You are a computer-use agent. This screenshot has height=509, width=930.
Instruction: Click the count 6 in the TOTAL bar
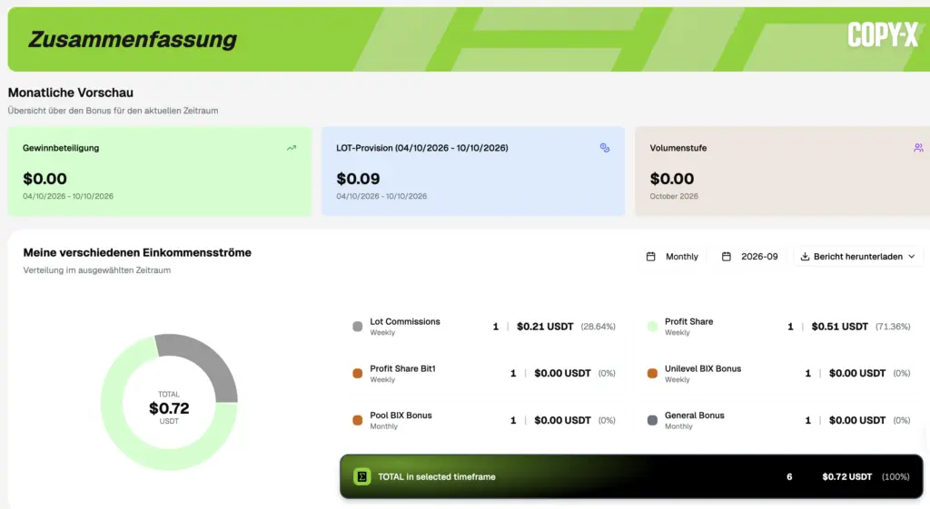point(789,477)
